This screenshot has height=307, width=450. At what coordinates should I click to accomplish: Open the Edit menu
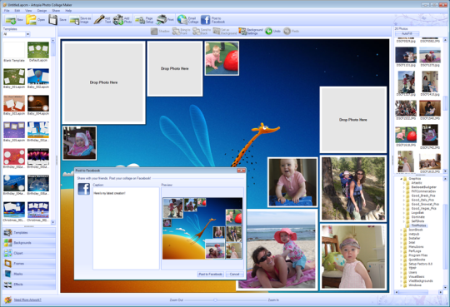(17, 11)
